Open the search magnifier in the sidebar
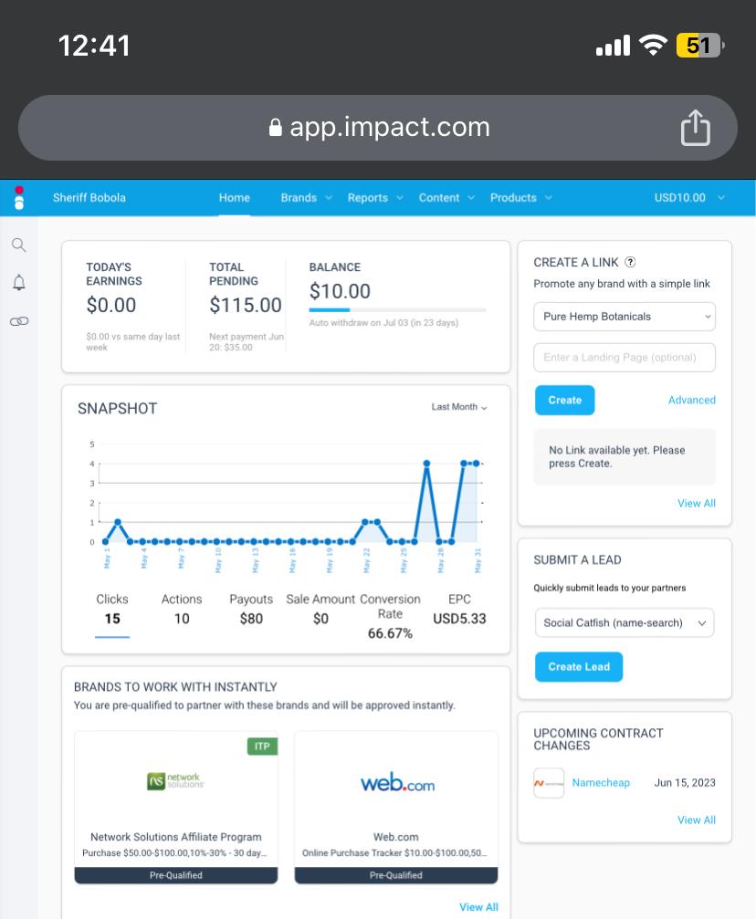 click(19, 245)
